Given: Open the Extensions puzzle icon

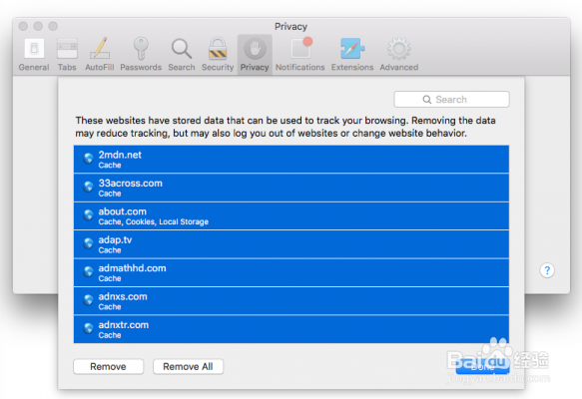Looking at the screenshot, I should tap(352, 49).
